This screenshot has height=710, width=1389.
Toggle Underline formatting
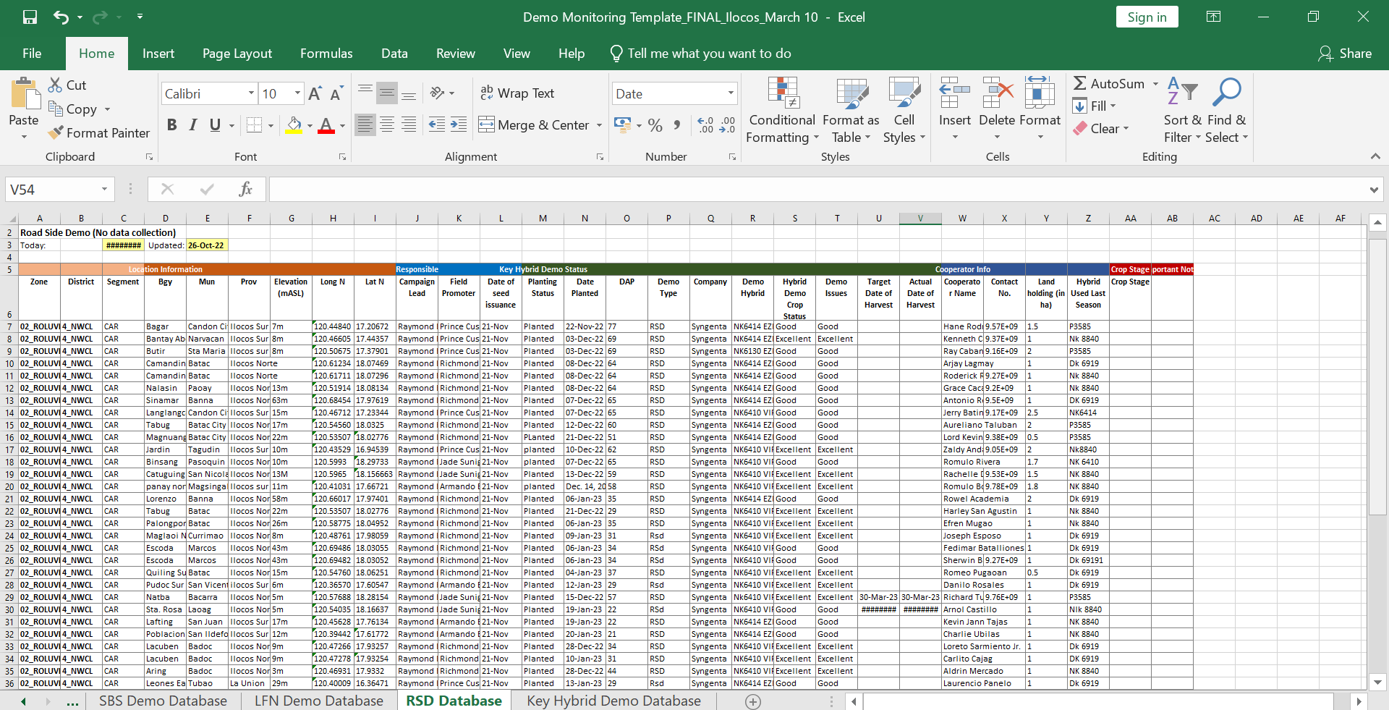tap(215, 124)
